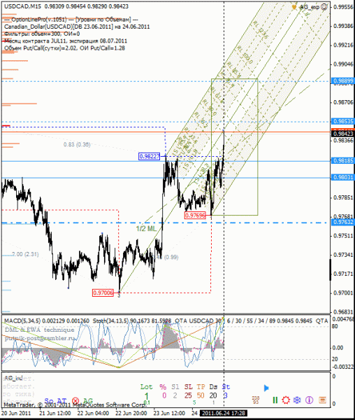
Task: Click the RL 123.6 channel label
Action: (259, 30)
